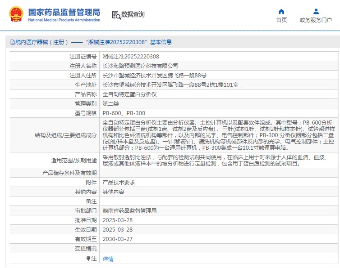Select registration number 湘械注准20252220308 cell
Image resolution: width=340 pixels, height=268 pixels.
click(x=131, y=57)
